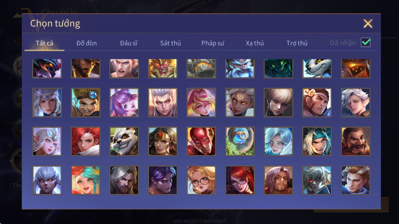Screen dimensions: 399x224
Task: Select the panda hero portrait
Action: pos(124,141)
